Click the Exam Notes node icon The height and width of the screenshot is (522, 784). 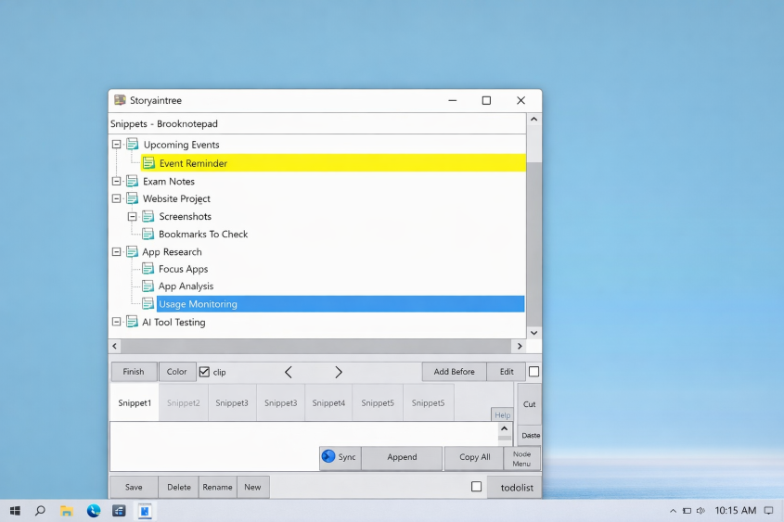tap(132, 181)
